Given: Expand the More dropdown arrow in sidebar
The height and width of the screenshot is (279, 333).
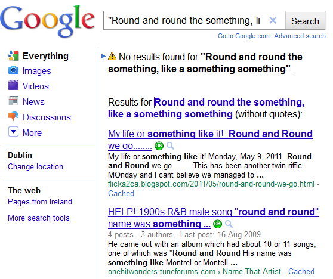Looking at the screenshot, I should pyautogui.click(x=13, y=132).
